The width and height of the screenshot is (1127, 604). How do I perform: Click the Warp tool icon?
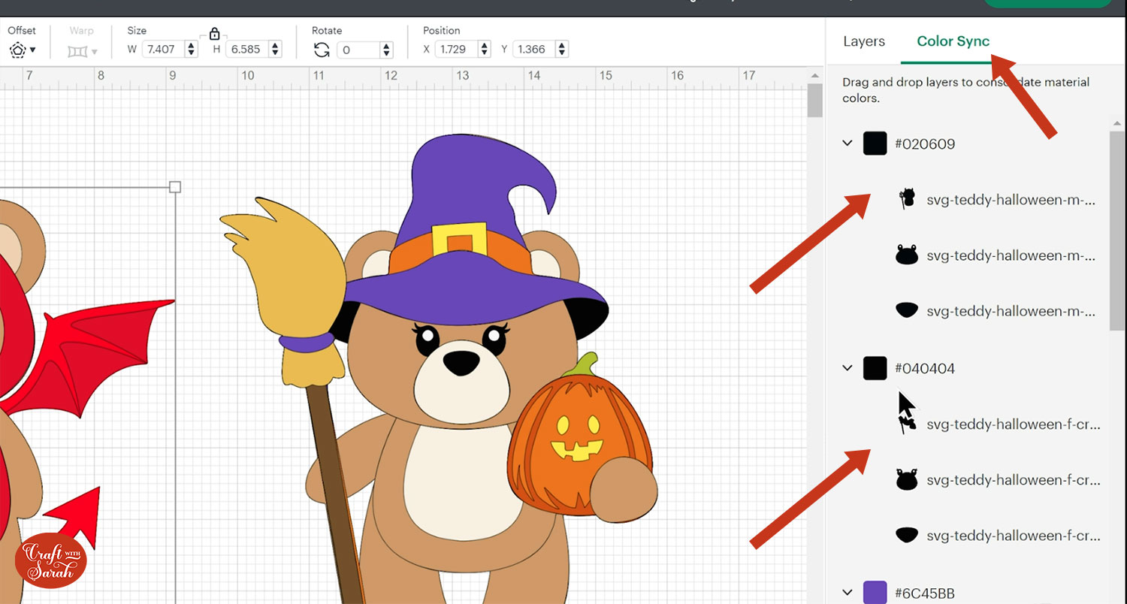click(x=77, y=51)
